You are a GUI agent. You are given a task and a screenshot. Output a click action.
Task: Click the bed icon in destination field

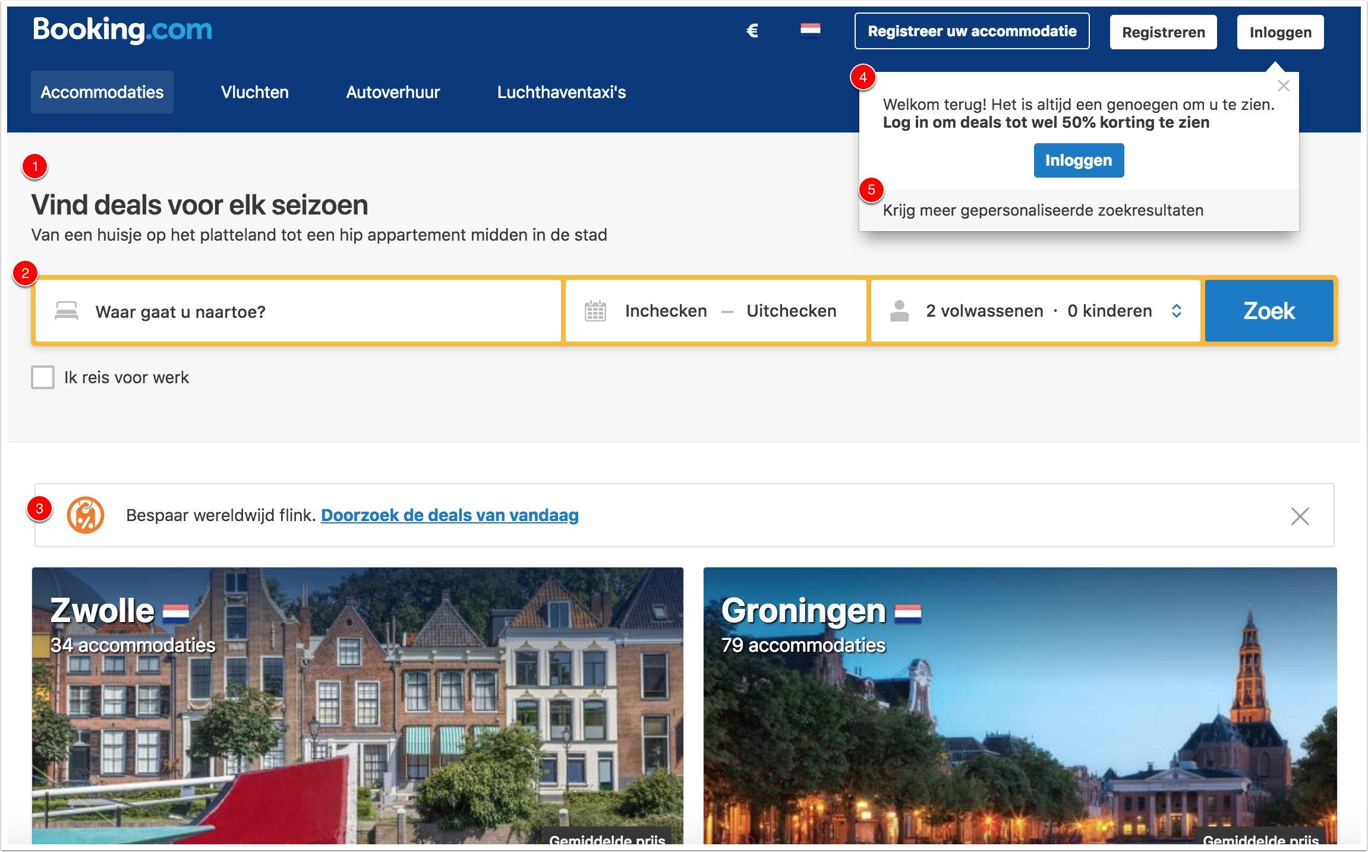pos(67,311)
